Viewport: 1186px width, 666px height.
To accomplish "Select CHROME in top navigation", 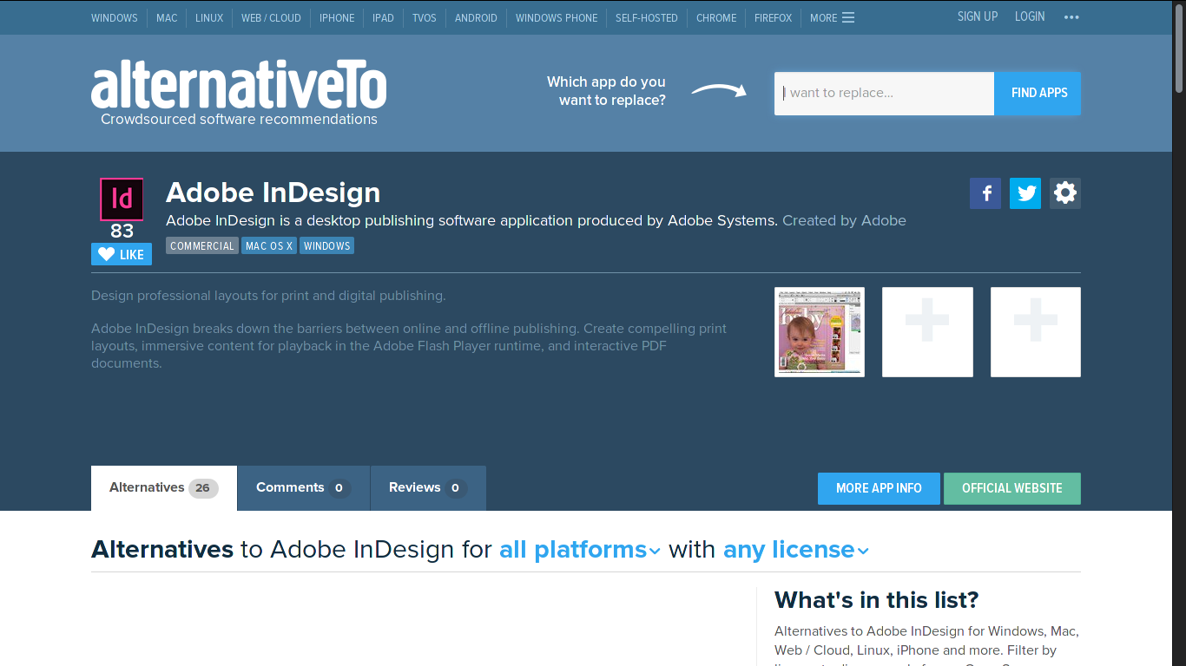I will click(x=716, y=17).
